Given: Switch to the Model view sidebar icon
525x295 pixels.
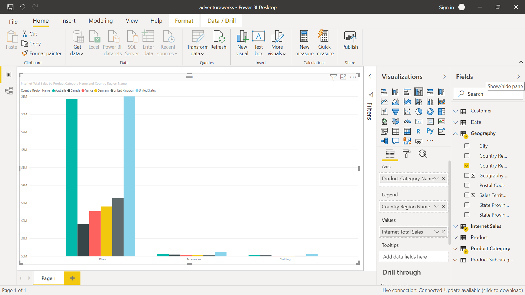Looking at the screenshot, I should tap(9, 91).
